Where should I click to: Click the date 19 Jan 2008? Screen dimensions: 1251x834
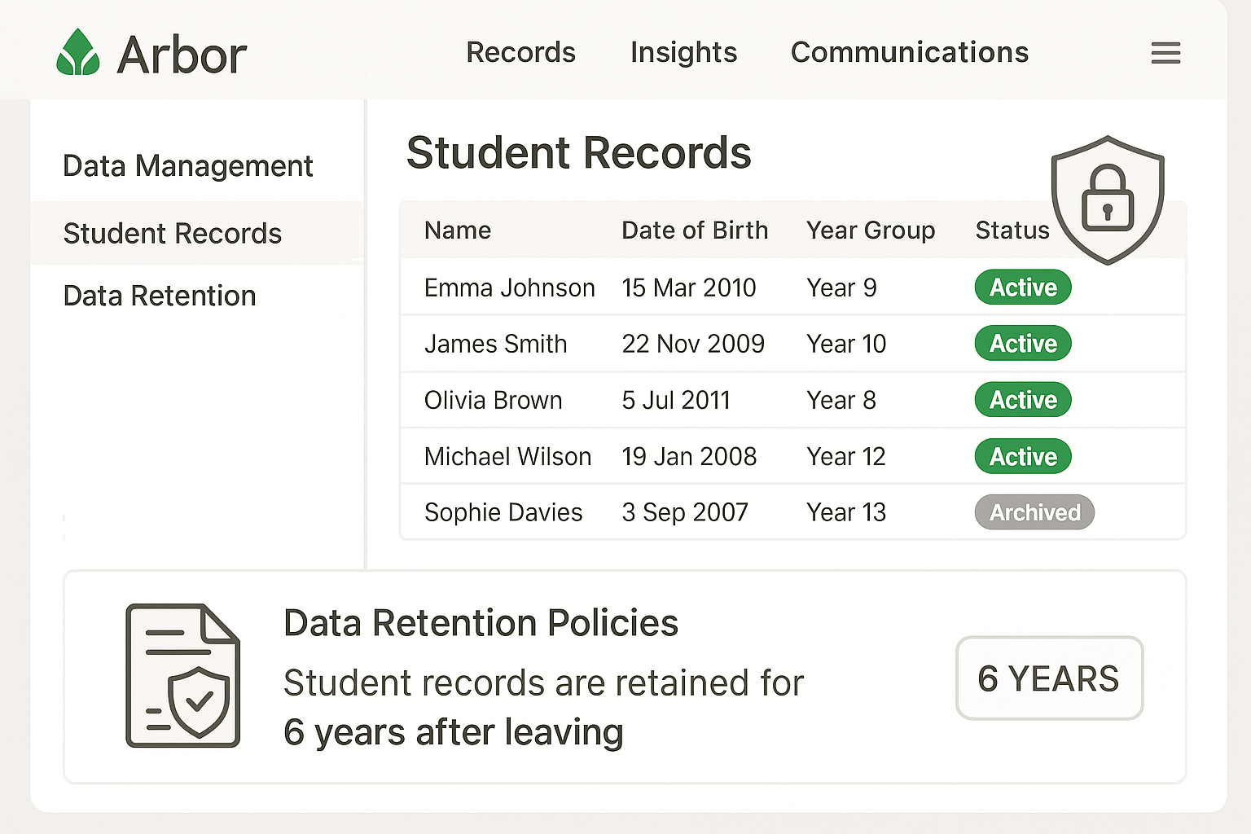click(689, 456)
